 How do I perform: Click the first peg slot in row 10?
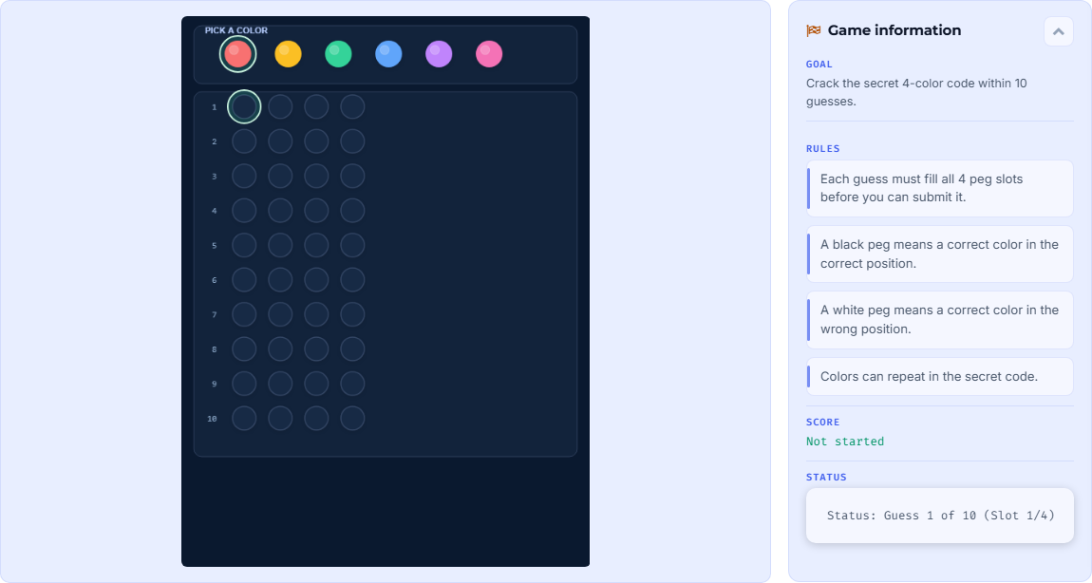coord(244,419)
